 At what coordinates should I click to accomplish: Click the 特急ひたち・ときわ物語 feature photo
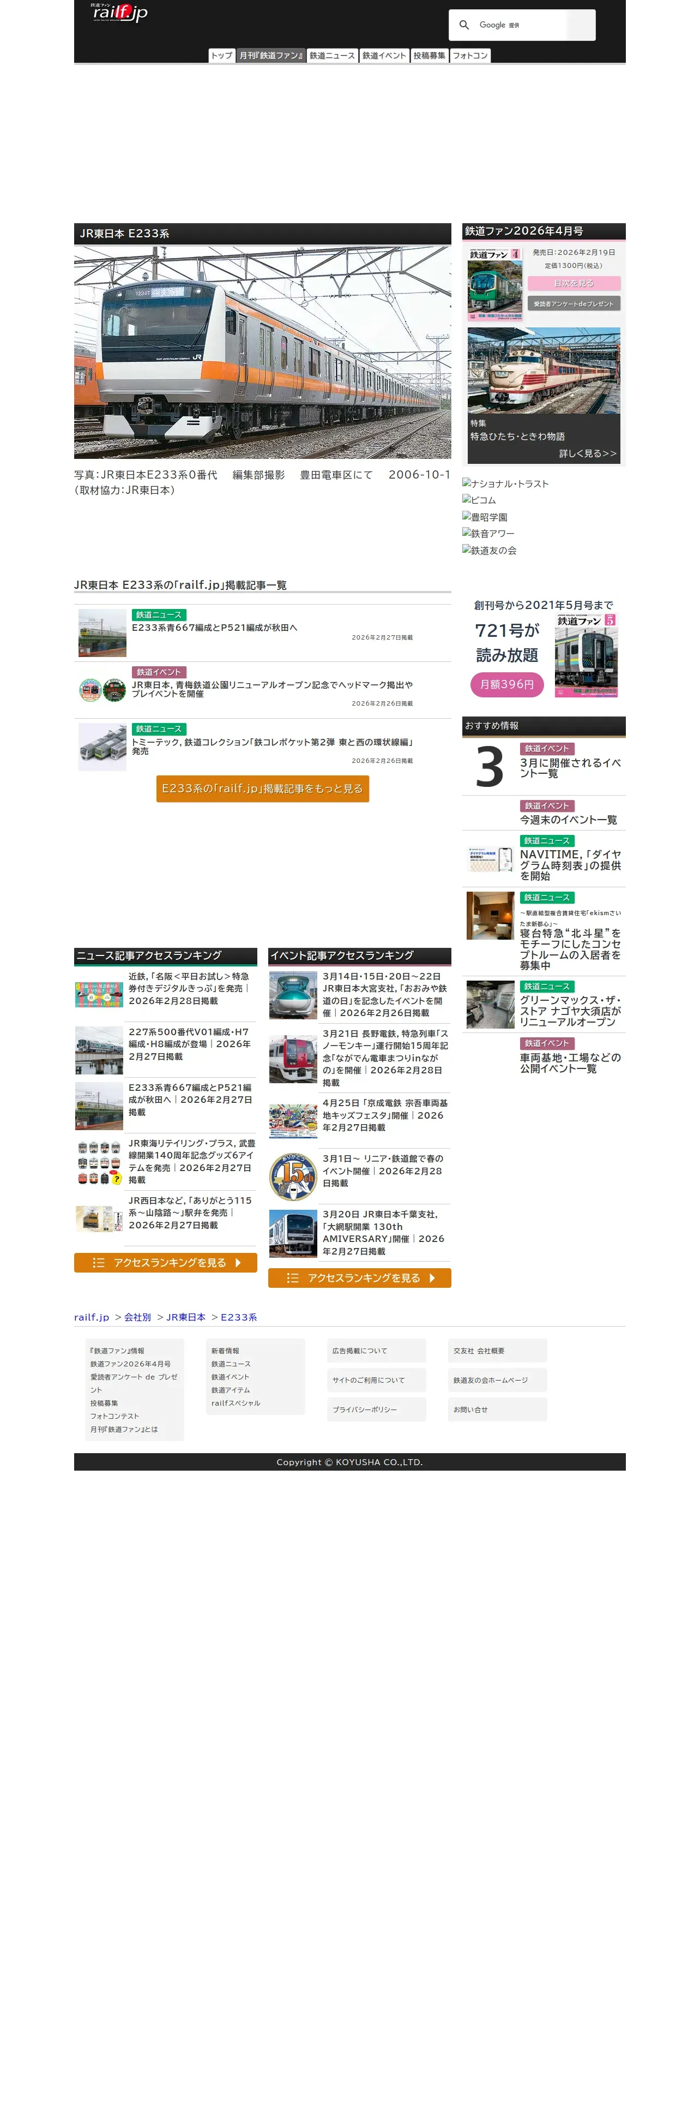[544, 371]
